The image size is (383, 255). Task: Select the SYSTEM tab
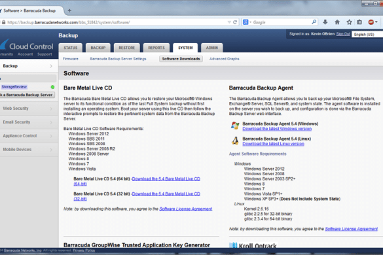[x=185, y=48]
